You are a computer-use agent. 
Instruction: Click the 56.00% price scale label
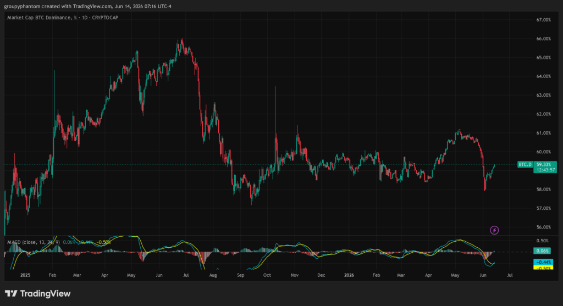(x=543, y=227)
